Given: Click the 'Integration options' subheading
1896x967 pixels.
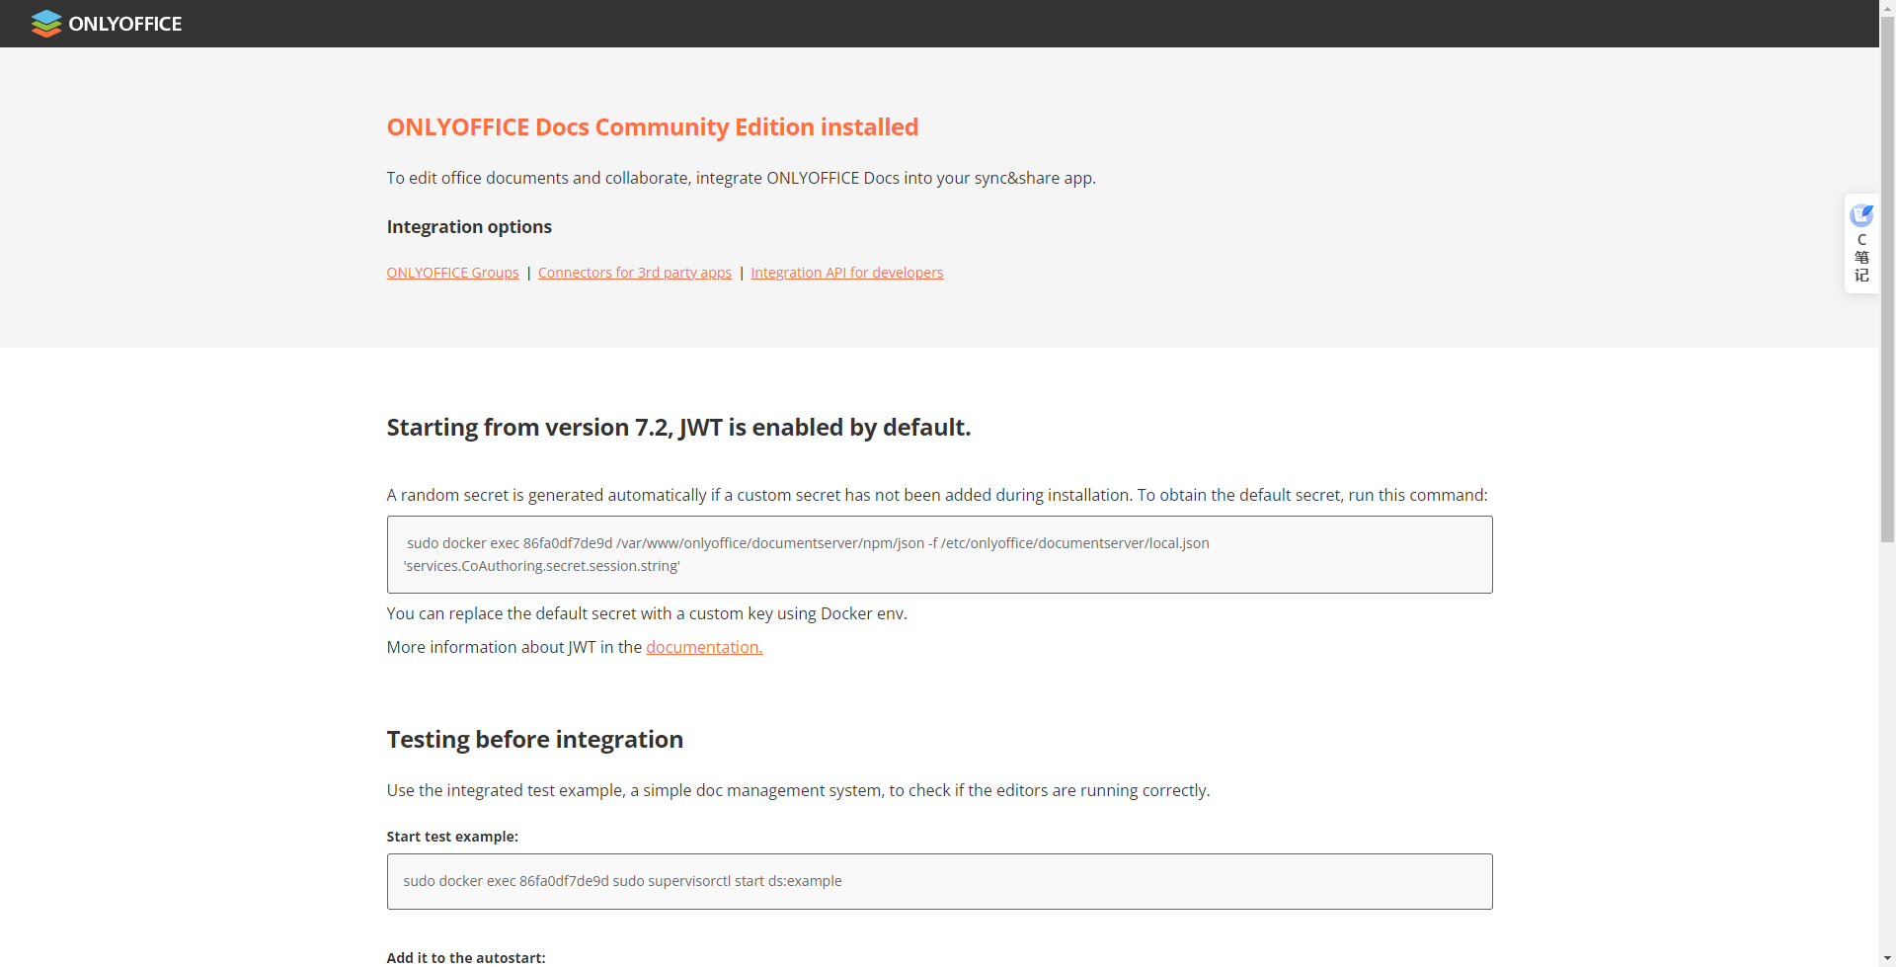Looking at the screenshot, I should pyautogui.click(x=469, y=227).
